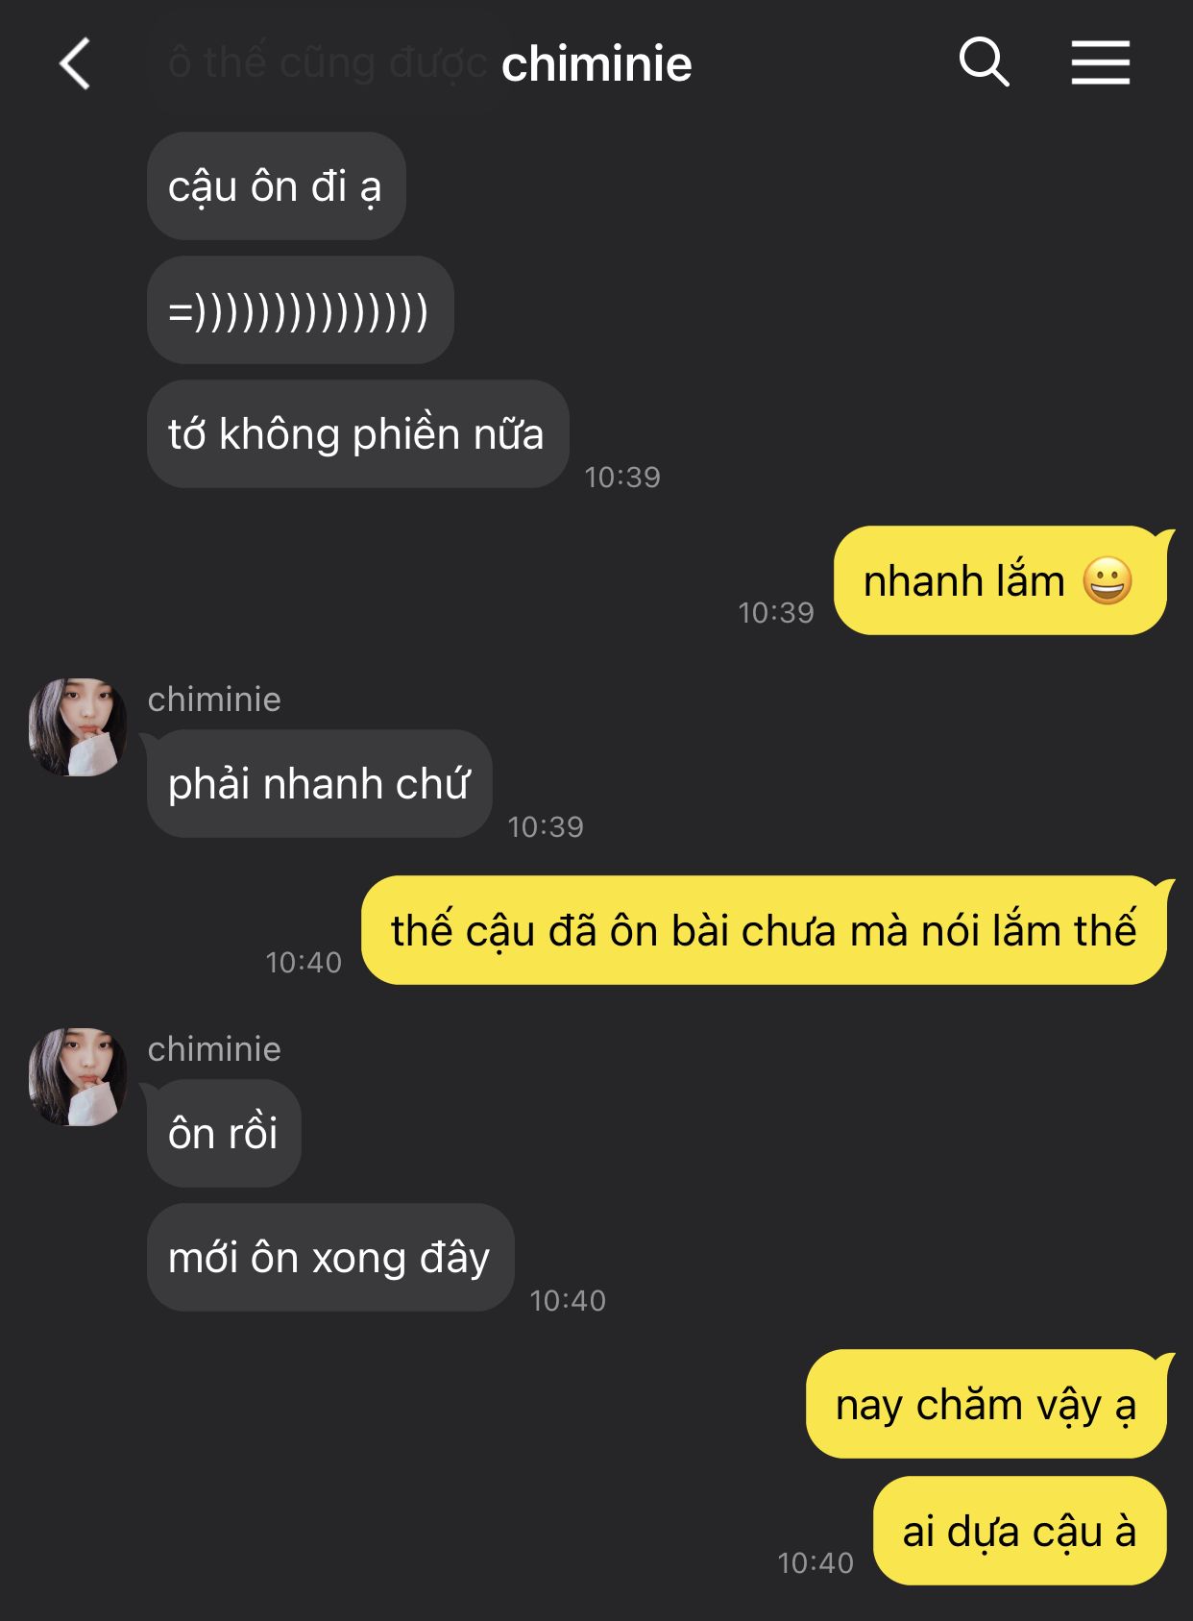
Task: Tap the chat title 'chiminie' in header
Action: [x=596, y=64]
